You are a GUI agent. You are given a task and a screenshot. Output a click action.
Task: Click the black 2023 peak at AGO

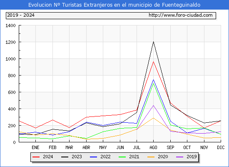point(153,42)
